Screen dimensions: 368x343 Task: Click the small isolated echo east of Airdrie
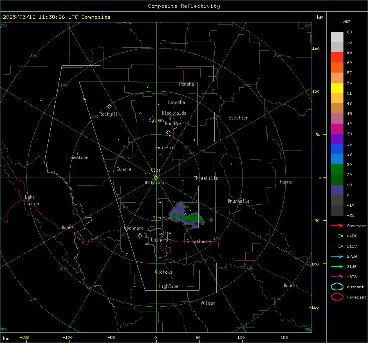211,219
